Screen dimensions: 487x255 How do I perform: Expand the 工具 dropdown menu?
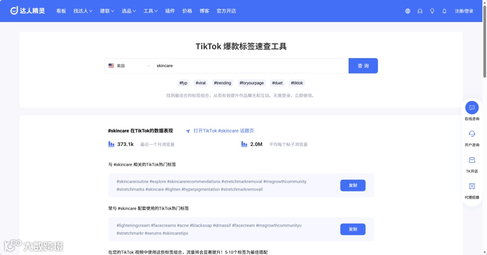(150, 11)
